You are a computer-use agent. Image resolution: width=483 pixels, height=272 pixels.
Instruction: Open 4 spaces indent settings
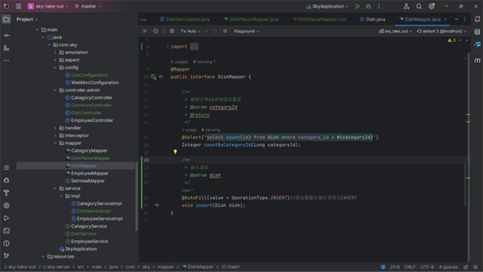pyautogui.click(x=448, y=267)
